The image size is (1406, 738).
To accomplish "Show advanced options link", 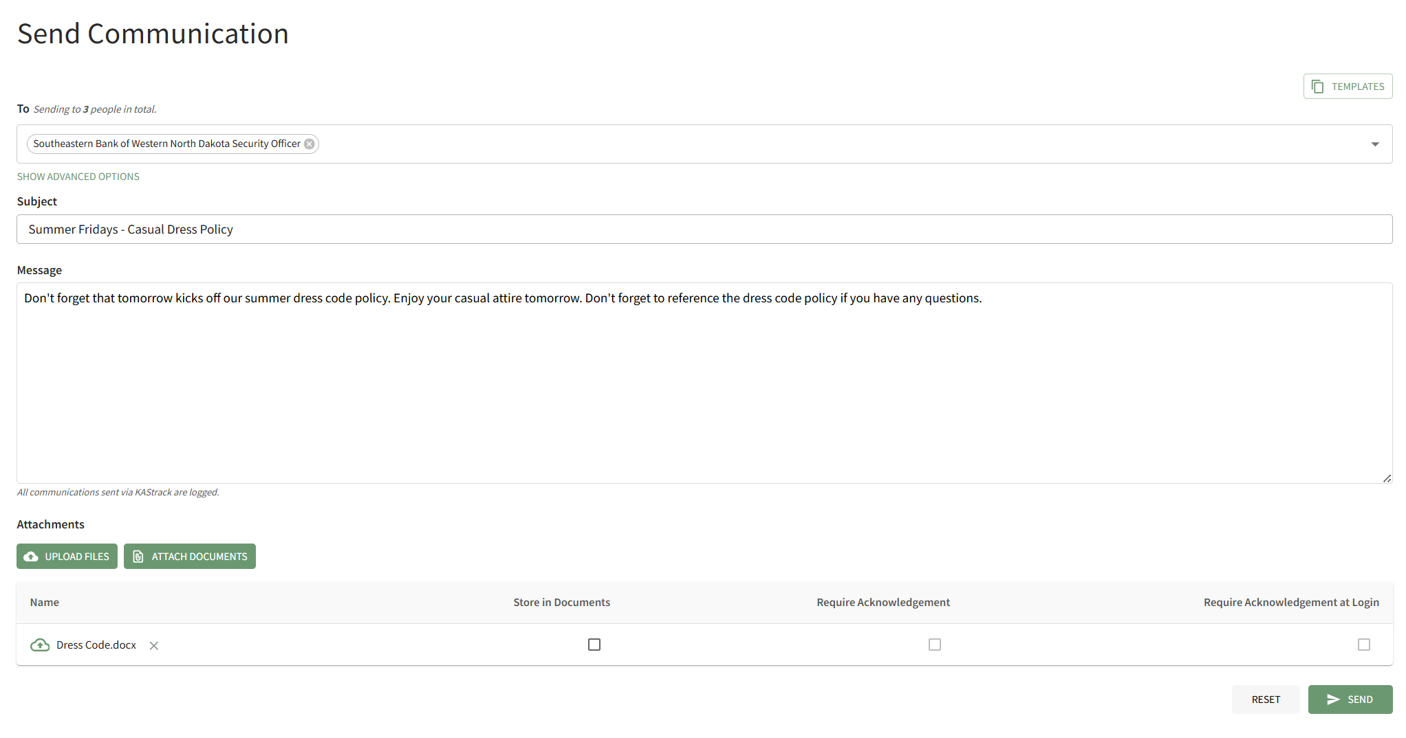I will [x=78, y=177].
